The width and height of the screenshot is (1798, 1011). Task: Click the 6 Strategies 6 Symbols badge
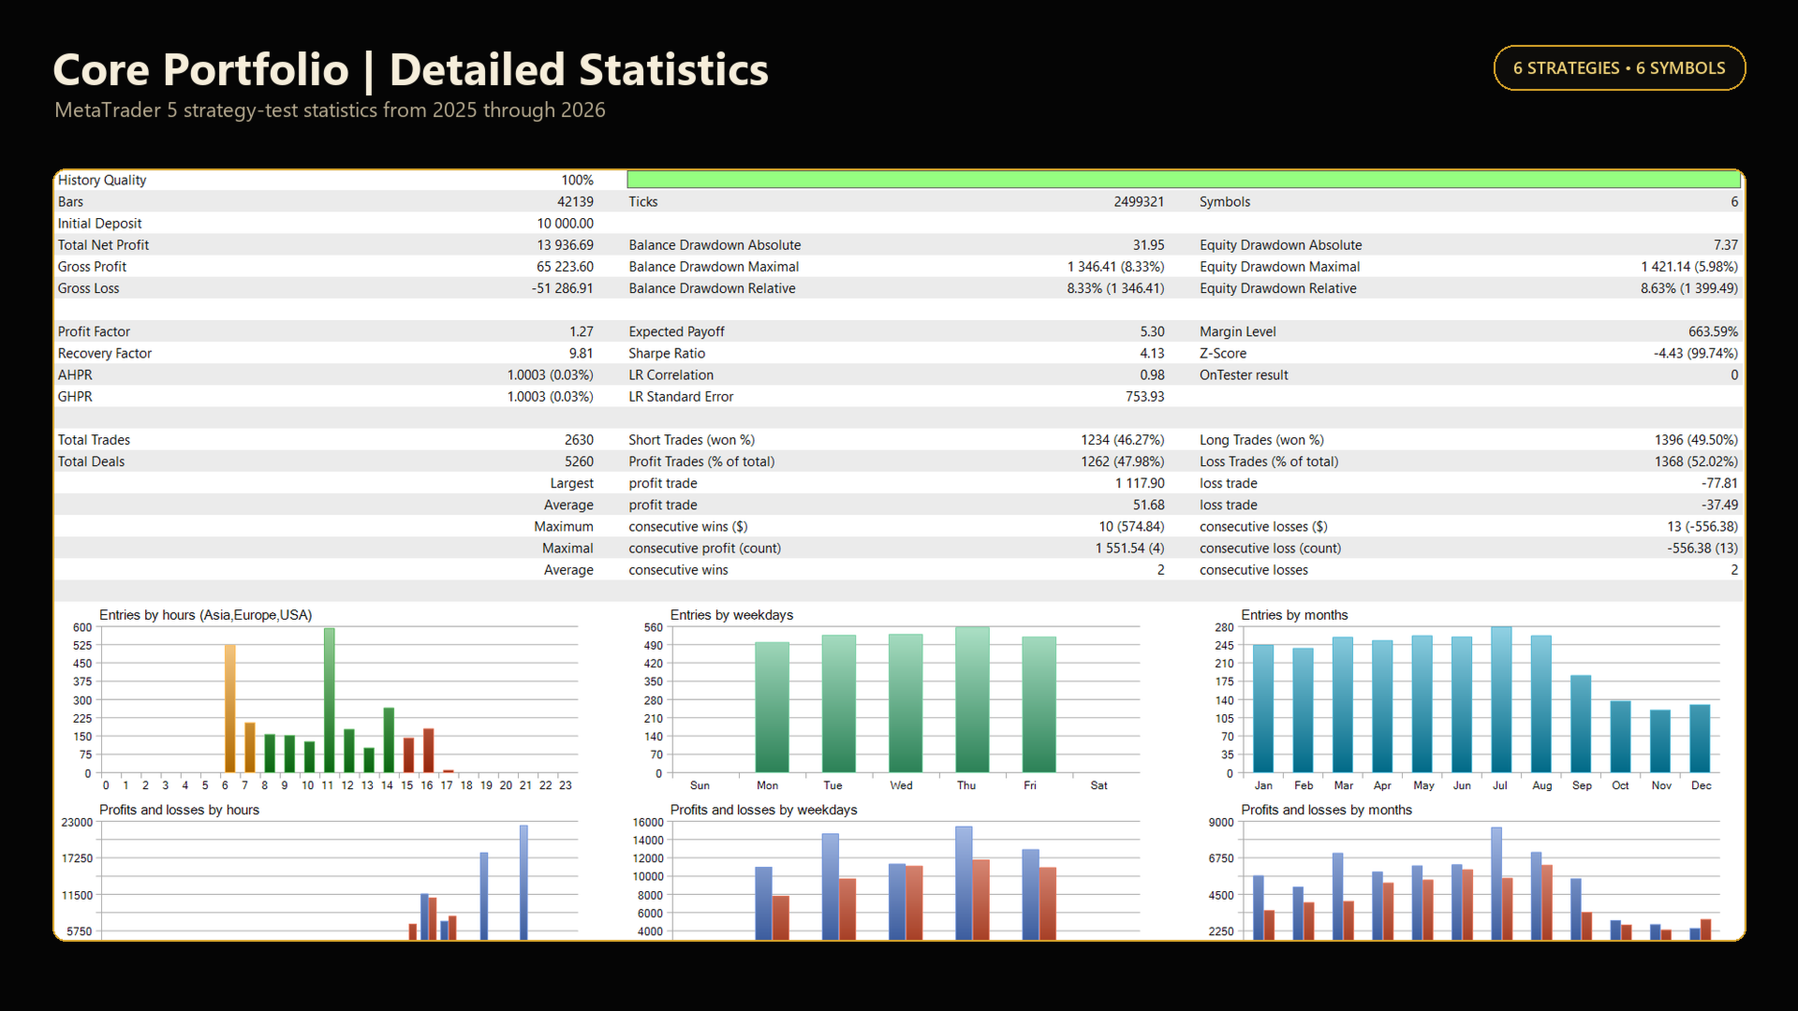(x=1619, y=68)
